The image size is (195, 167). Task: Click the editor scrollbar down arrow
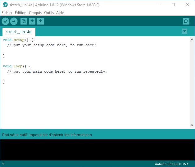click(192, 125)
